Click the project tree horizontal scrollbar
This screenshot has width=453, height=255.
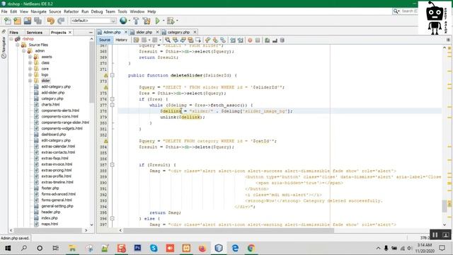coord(48,230)
